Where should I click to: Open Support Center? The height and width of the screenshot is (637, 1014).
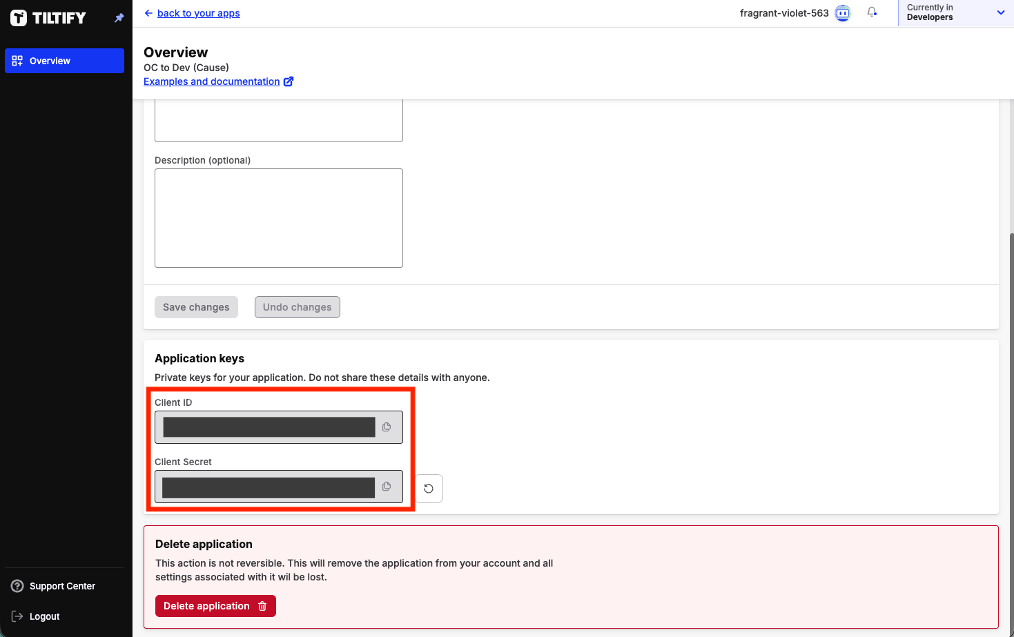pos(54,586)
